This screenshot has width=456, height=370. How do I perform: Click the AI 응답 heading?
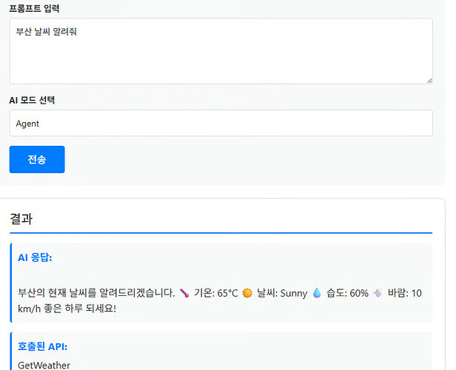coord(35,258)
